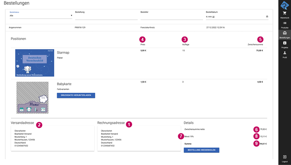Click the Babykarte product thumbnail
The image size is (291, 165).
click(32, 97)
